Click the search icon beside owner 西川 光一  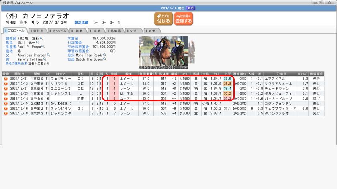[x=38, y=43]
